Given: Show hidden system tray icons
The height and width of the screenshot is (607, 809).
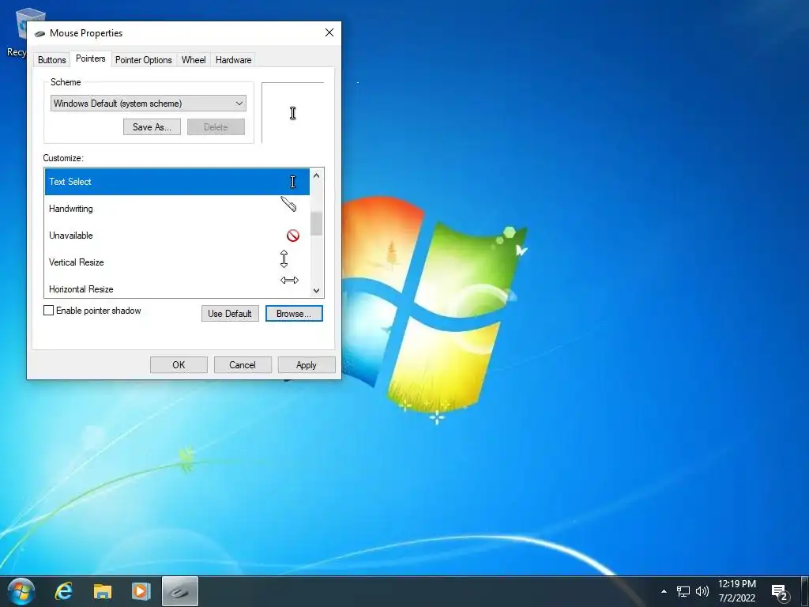Looking at the screenshot, I should point(664,591).
